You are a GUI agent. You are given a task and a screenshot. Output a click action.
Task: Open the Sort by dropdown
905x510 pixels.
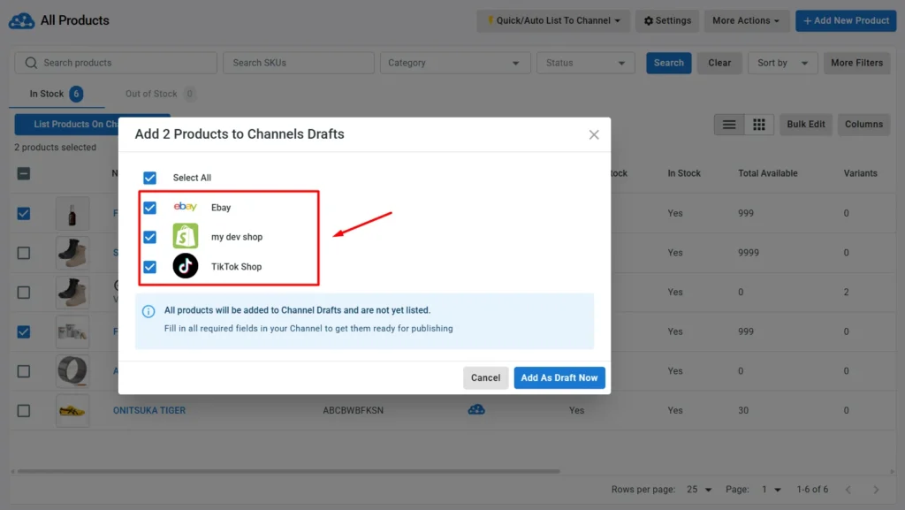tap(783, 63)
